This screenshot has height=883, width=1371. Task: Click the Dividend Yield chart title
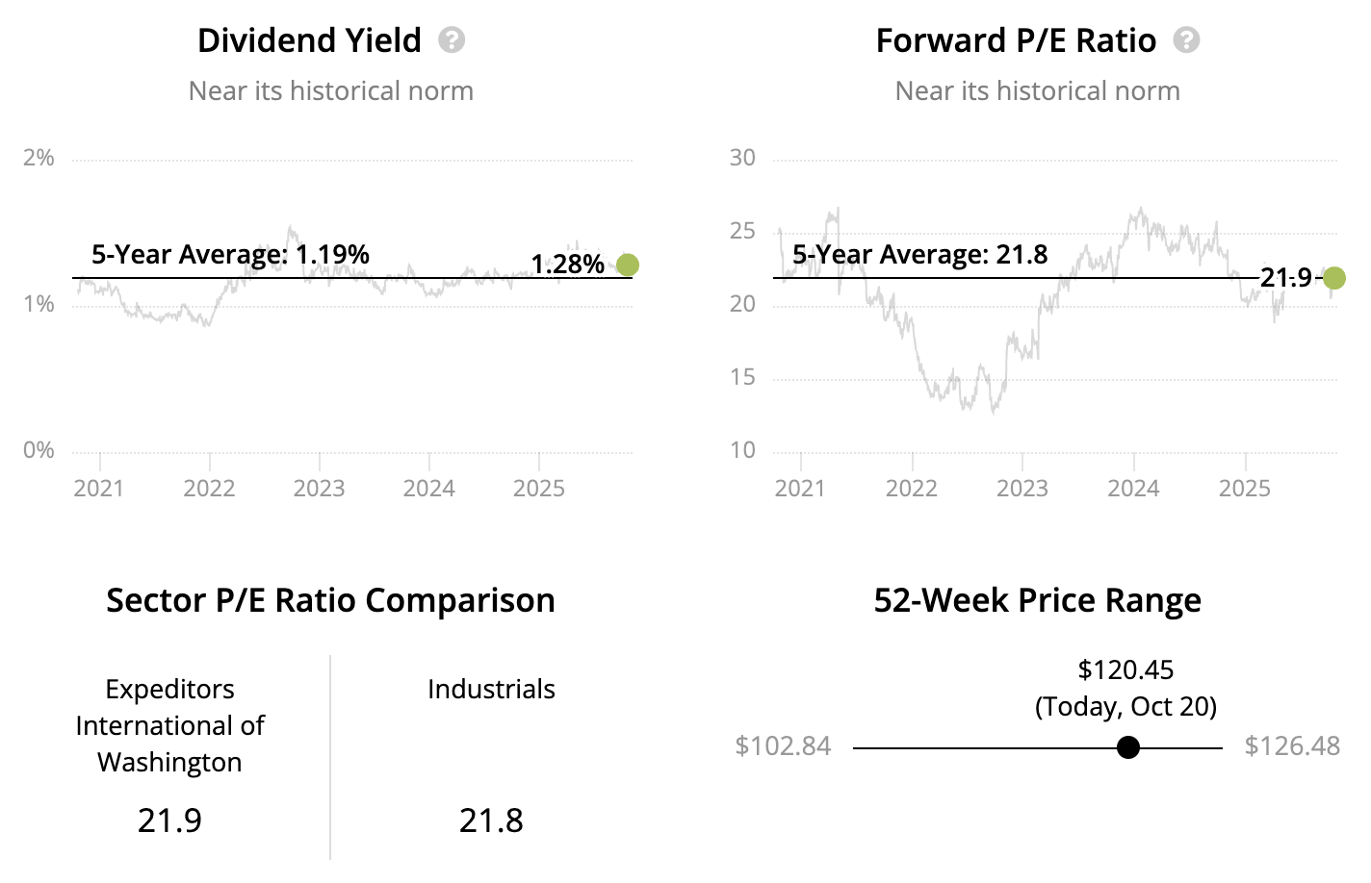[309, 40]
